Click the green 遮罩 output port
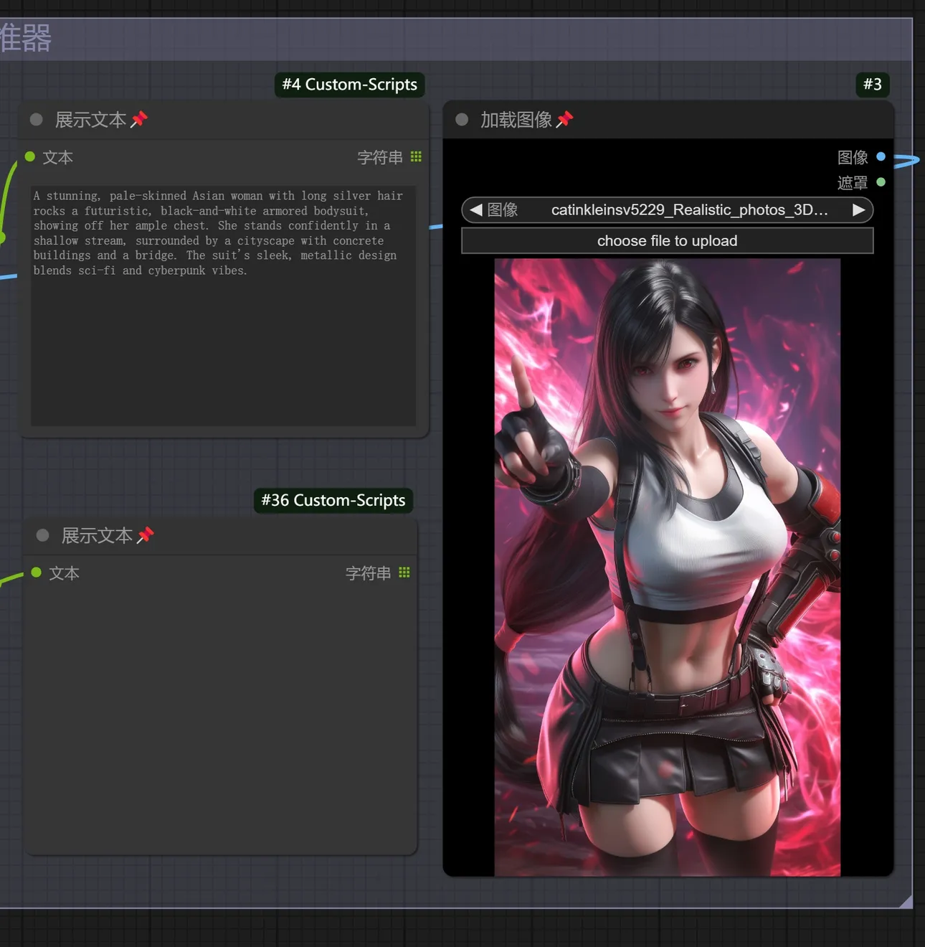 [x=881, y=182]
